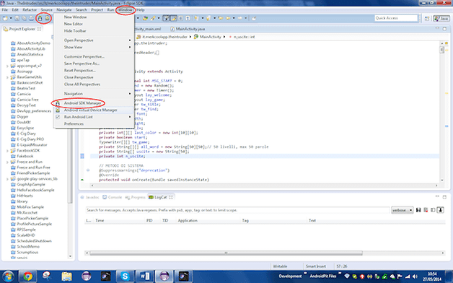Open Android Virtual Device Manager toolbar icon
Screen dimensions: 453x283
pos(47,19)
